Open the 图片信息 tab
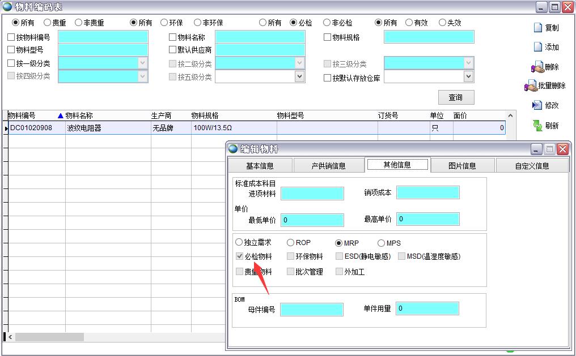This screenshot has height=356, width=576. point(462,166)
